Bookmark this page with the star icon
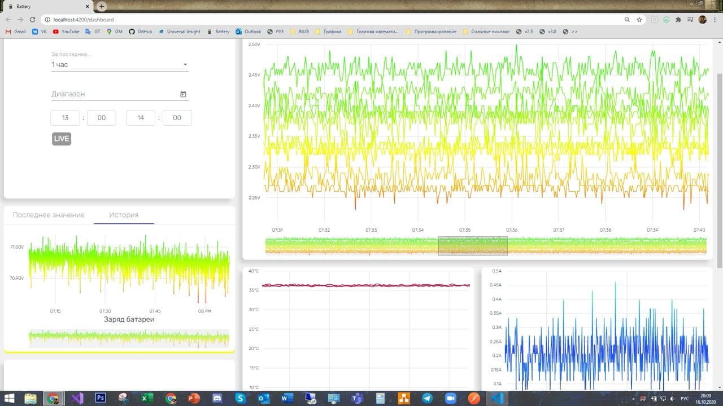723x406 pixels. pyautogui.click(x=639, y=19)
